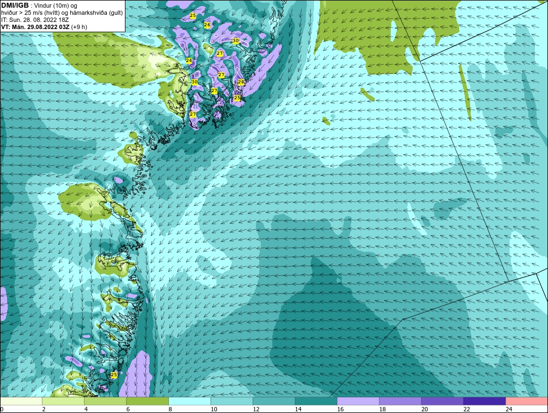The height and width of the screenshot is (413, 548).
Task: Click the 6–8 m/s olive green legend swatch
Action: (x=147, y=401)
